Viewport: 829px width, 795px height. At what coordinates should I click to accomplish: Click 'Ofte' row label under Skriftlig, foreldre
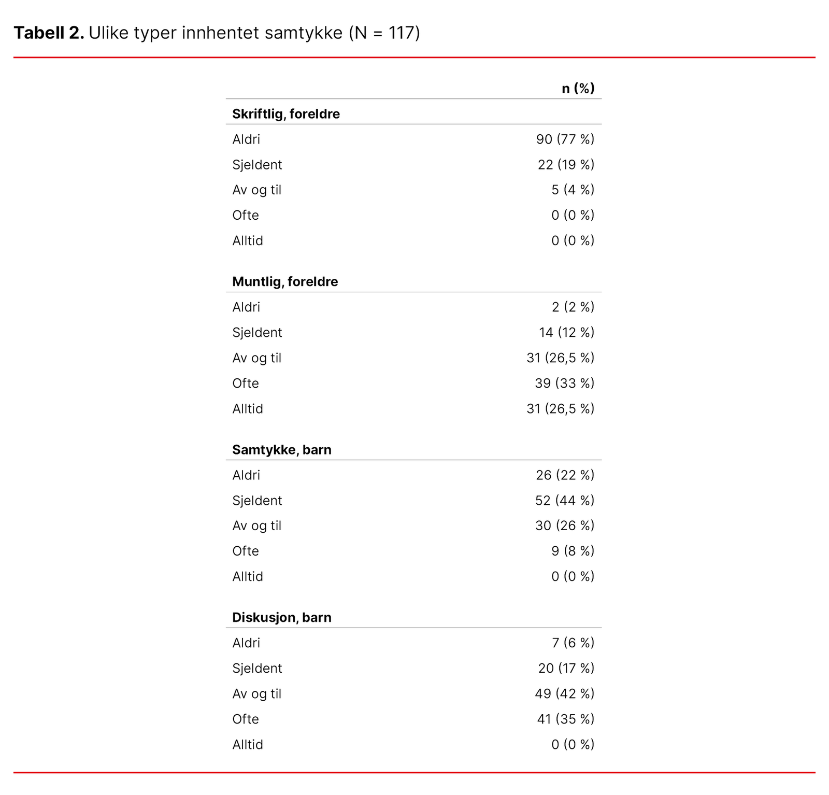(246, 215)
